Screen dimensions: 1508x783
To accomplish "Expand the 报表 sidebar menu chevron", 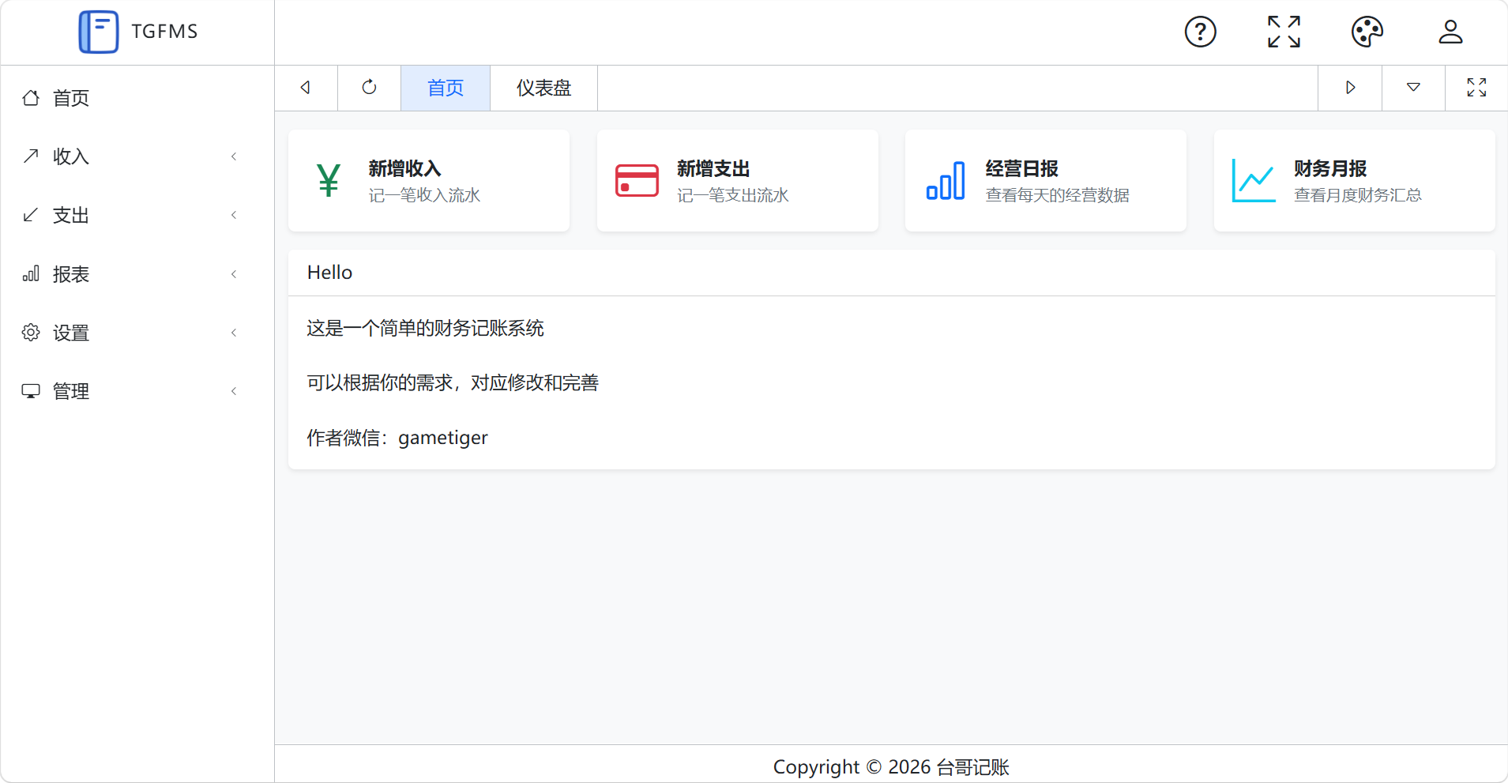I will (234, 274).
